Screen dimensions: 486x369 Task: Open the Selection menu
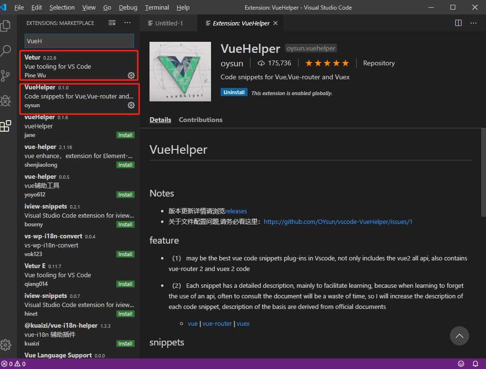click(62, 7)
